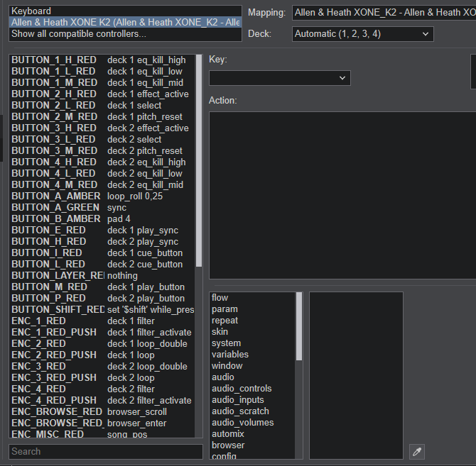Select BUTTON_1_H_RED eq_kill_high mapping
Viewport: 476px width, 466px height.
click(102, 60)
